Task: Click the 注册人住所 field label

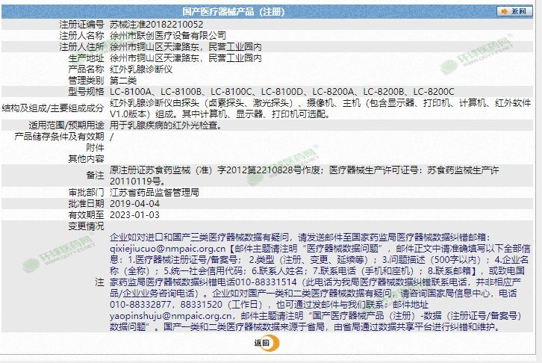Action: 81,46
